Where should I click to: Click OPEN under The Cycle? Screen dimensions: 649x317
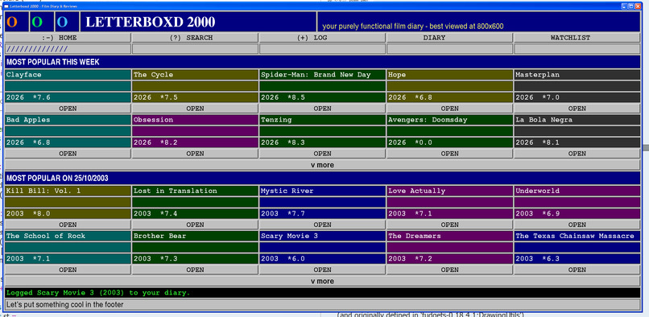(195, 109)
